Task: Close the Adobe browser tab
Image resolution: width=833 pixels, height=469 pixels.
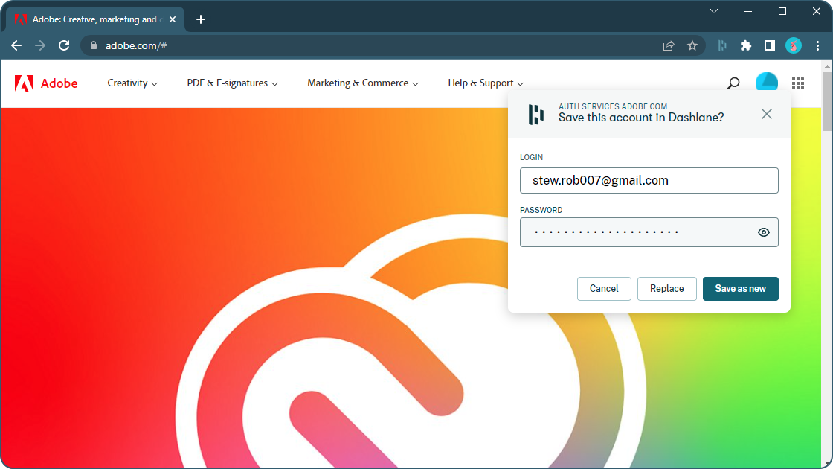Action: coord(172,19)
